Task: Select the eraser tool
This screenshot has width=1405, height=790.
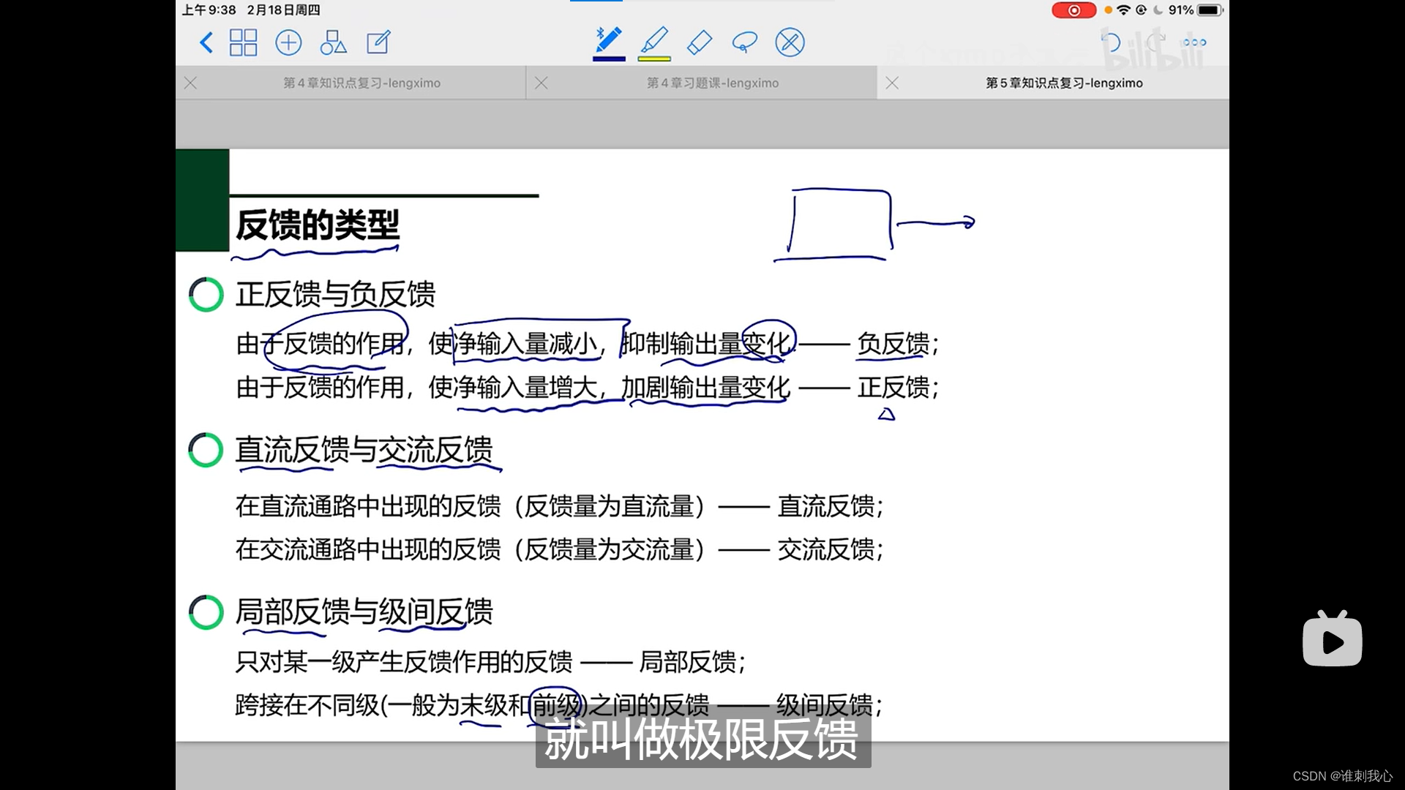Action: [700, 42]
